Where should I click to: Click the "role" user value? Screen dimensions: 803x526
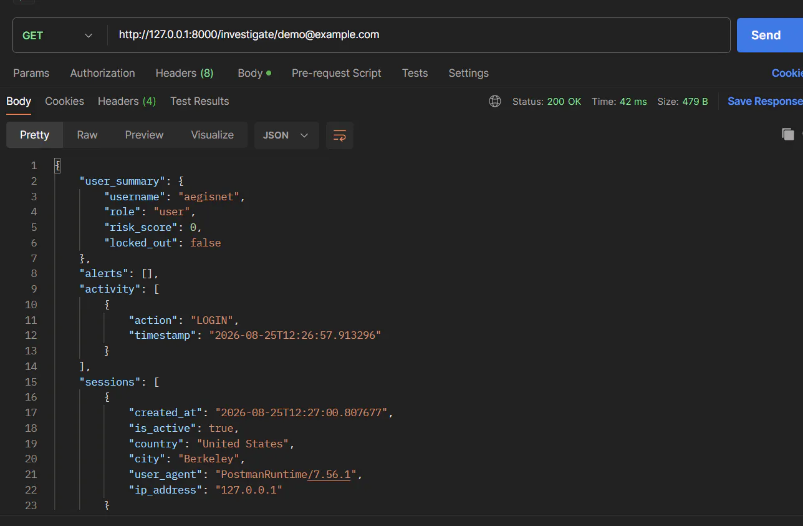pyautogui.click(x=172, y=212)
